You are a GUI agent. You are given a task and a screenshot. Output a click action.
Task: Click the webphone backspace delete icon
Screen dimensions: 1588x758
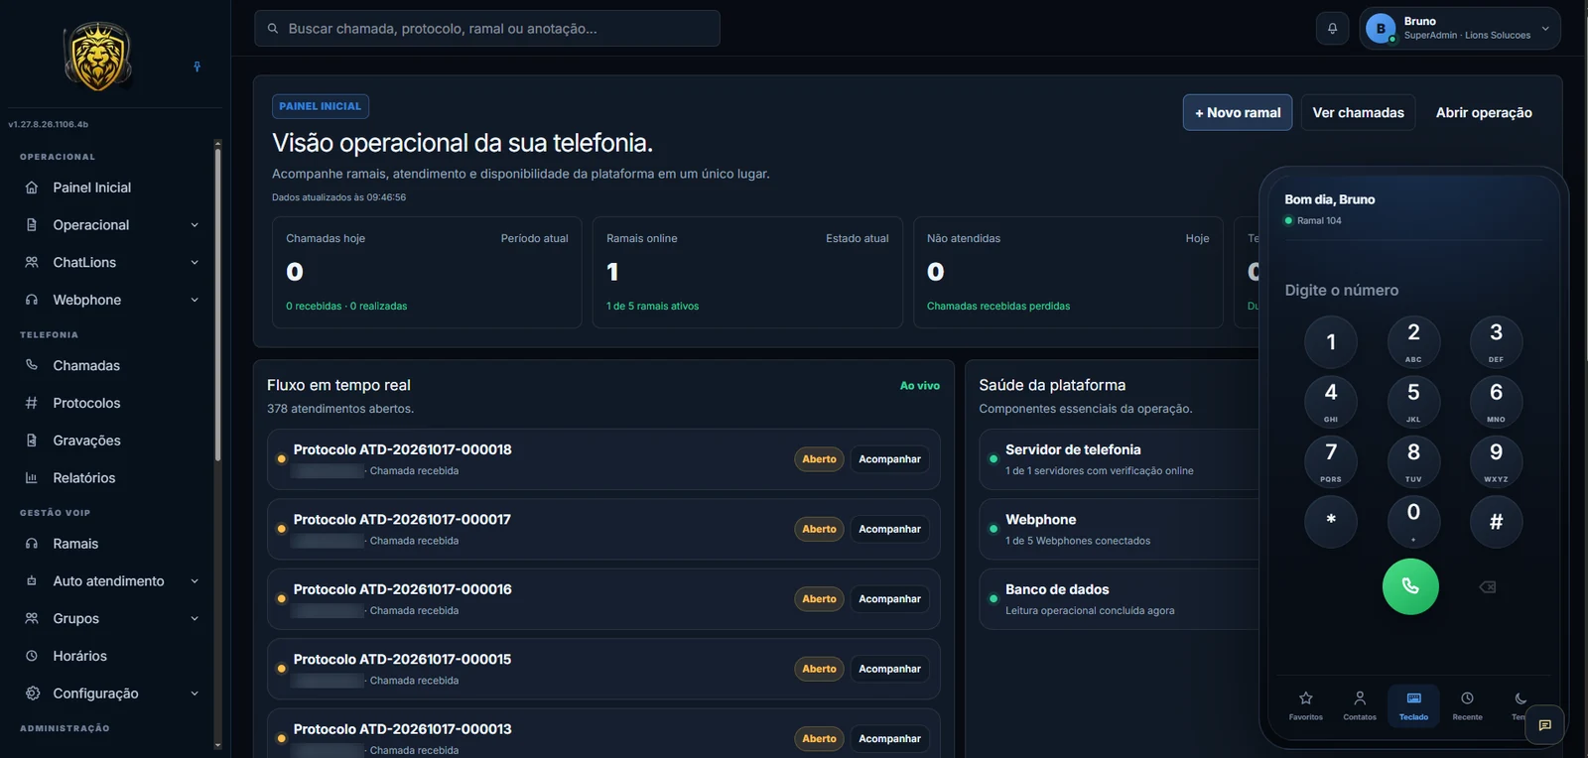point(1487,587)
